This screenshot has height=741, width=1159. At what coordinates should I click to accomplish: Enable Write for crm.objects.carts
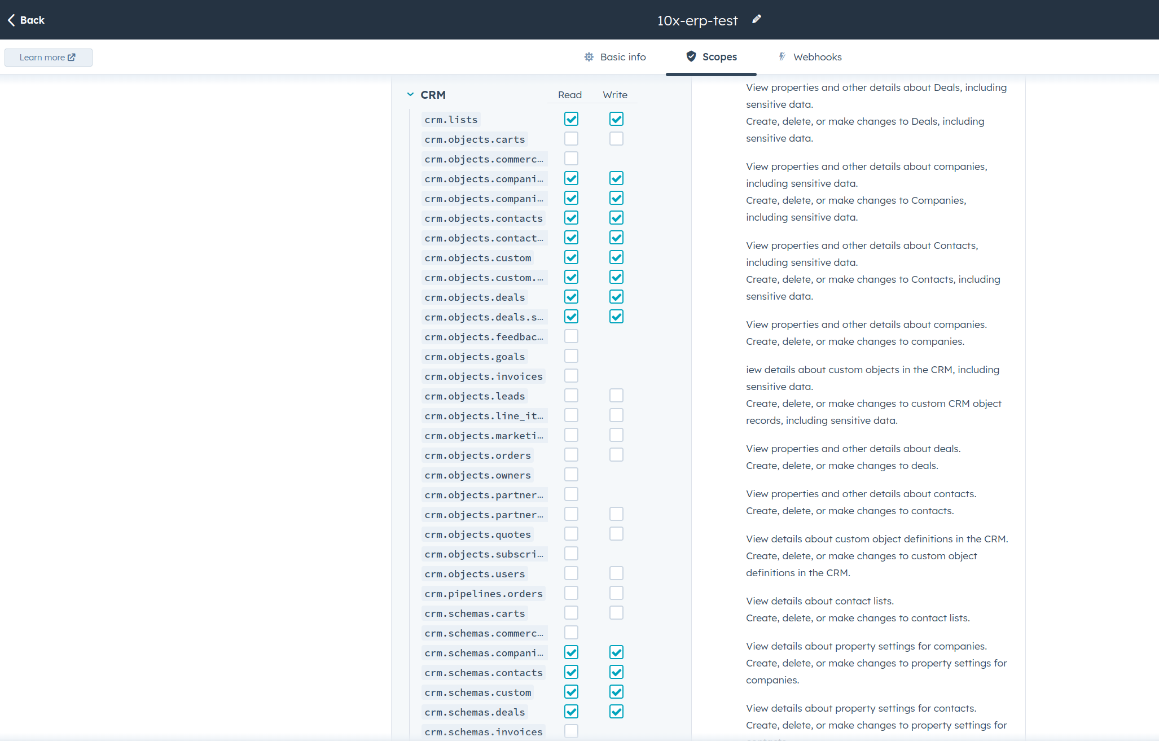point(616,139)
